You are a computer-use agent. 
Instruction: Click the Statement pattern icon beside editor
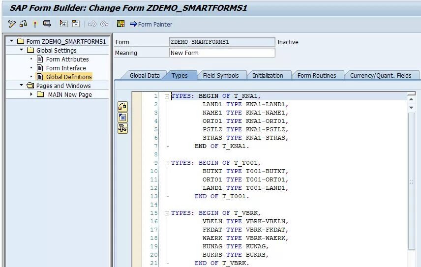pyautogui.click(x=122, y=118)
